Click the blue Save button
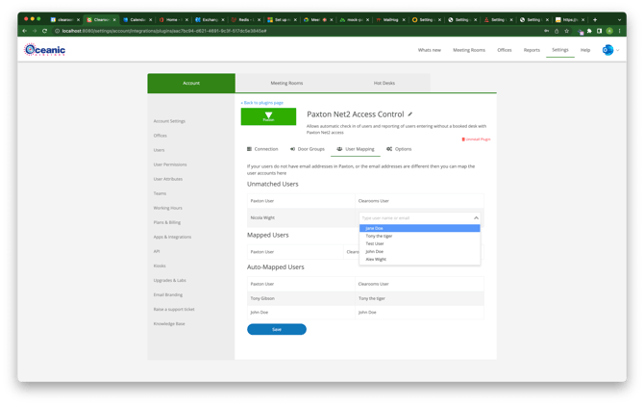Image resolution: width=644 pixels, height=405 pixels. coord(277,329)
